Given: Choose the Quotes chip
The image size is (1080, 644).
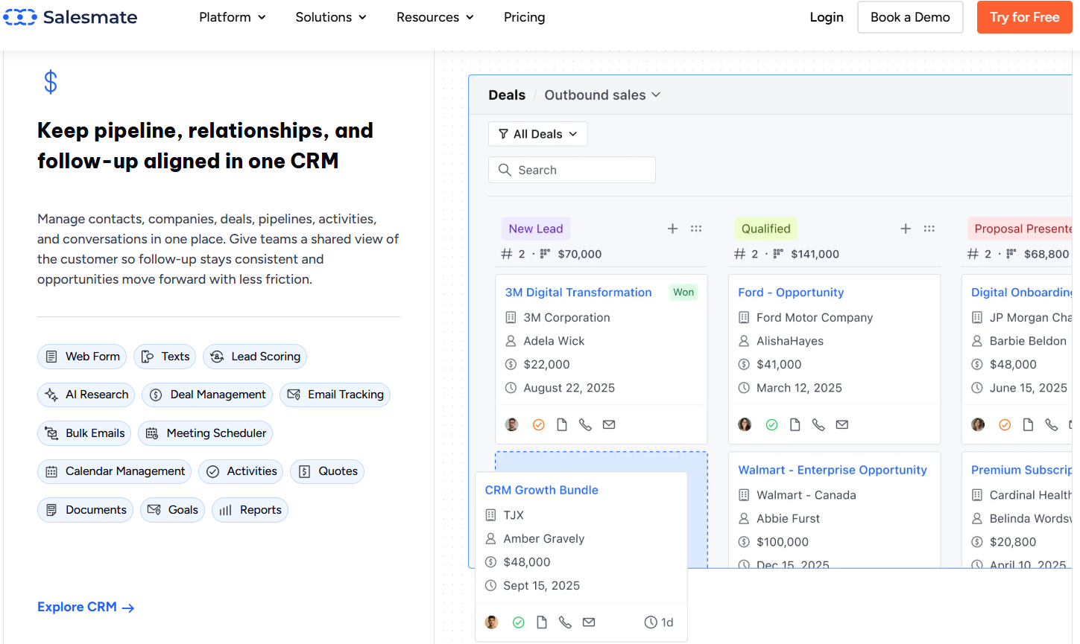Looking at the screenshot, I should pyautogui.click(x=327, y=471).
